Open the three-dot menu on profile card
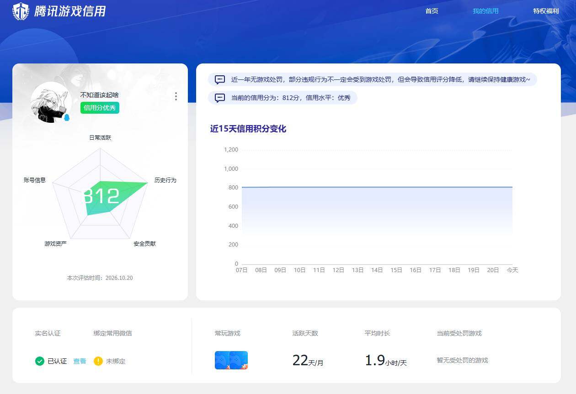Viewport: 576px width, 394px height. click(x=176, y=96)
